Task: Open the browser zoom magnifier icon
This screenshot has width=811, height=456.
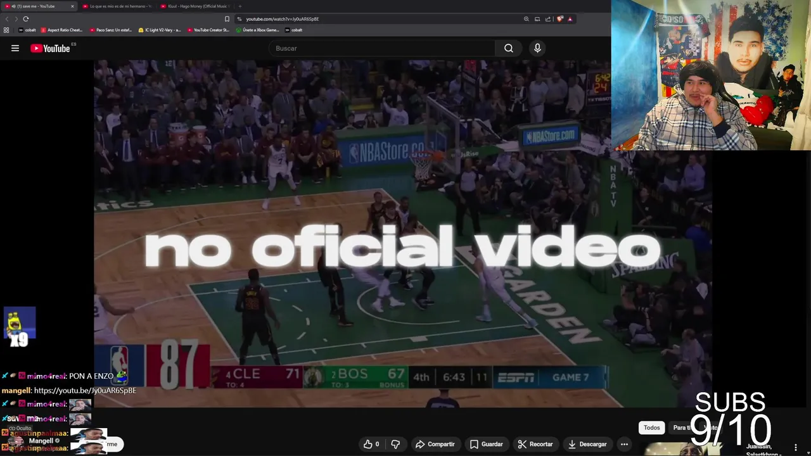Action: coord(526,19)
